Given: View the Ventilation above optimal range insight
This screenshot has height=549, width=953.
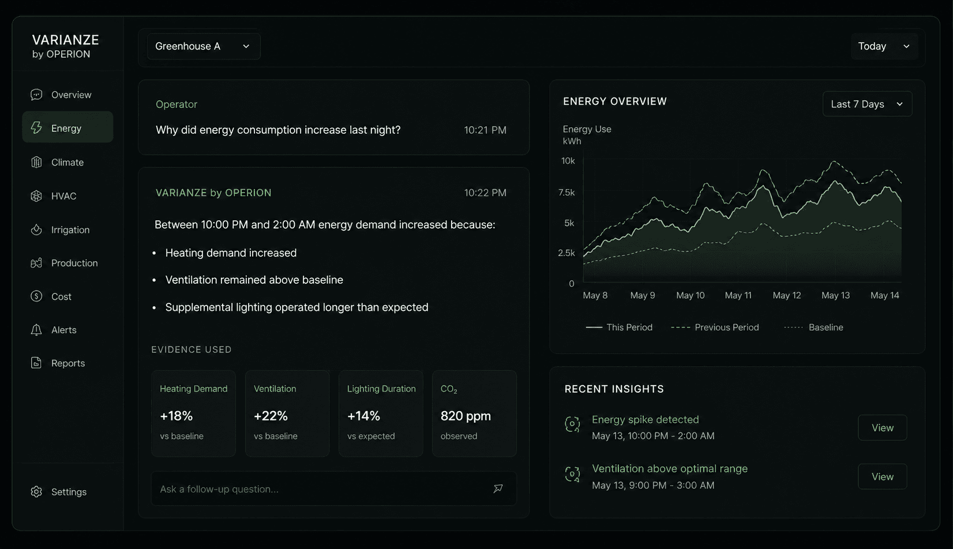Looking at the screenshot, I should tap(882, 477).
